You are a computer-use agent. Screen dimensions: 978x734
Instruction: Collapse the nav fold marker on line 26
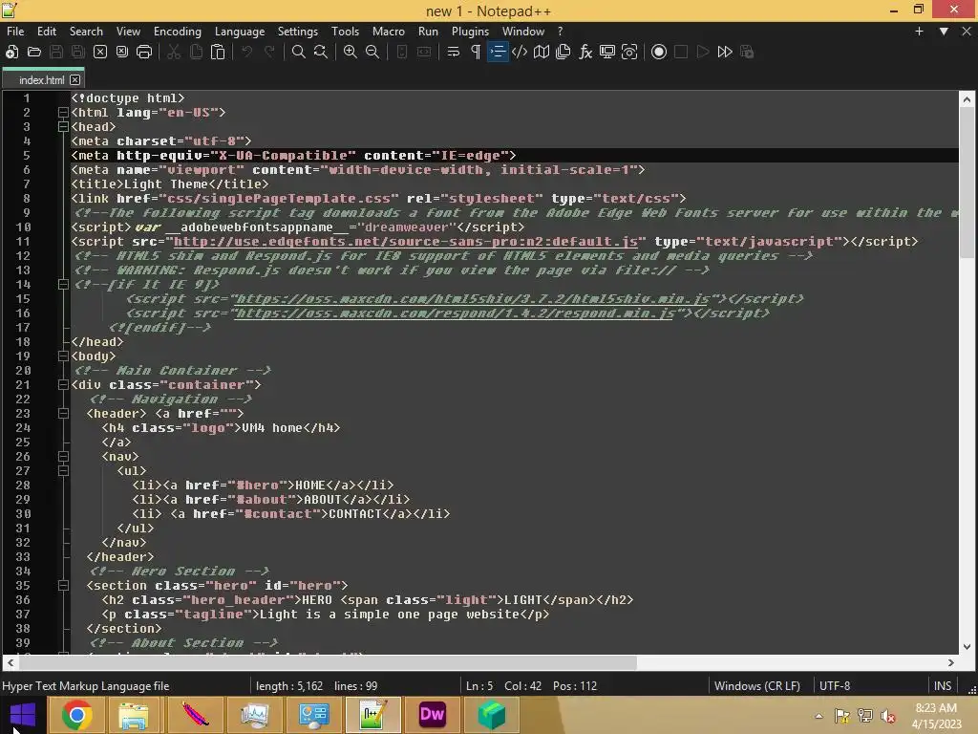point(63,457)
